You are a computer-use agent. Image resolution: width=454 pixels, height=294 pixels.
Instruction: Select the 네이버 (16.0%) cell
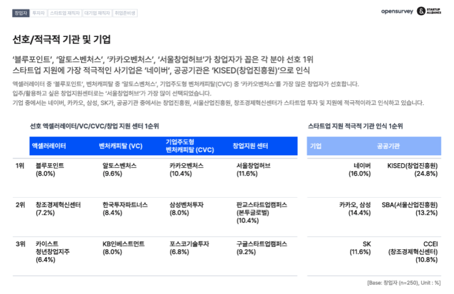tap(360, 169)
